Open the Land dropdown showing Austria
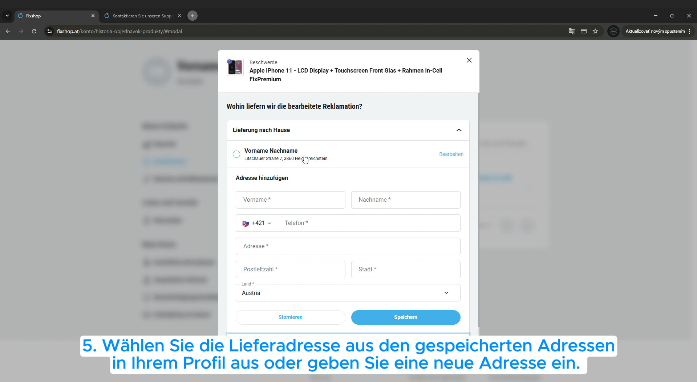The width and height of the screenshot is (697, 382). click(x=348, y=293)
